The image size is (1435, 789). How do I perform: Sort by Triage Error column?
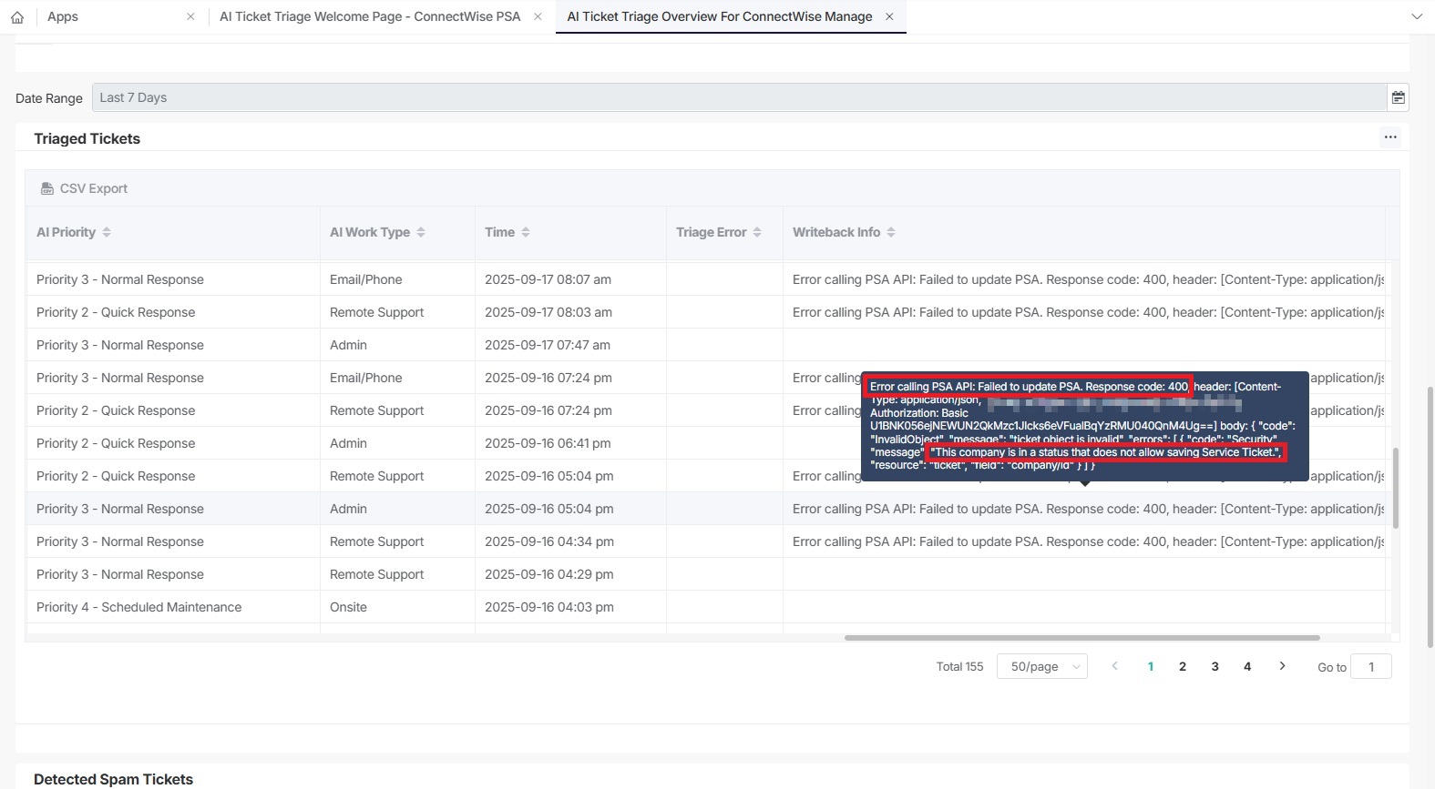pyautogui.click(x=756, y=232)
